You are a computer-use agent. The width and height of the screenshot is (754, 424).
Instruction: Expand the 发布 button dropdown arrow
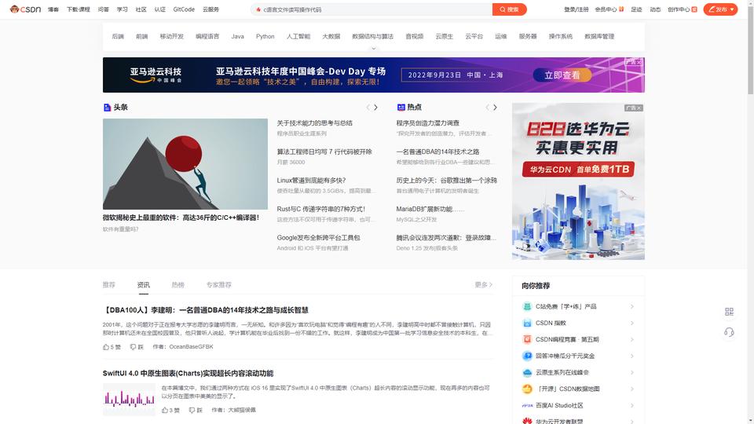732,9
